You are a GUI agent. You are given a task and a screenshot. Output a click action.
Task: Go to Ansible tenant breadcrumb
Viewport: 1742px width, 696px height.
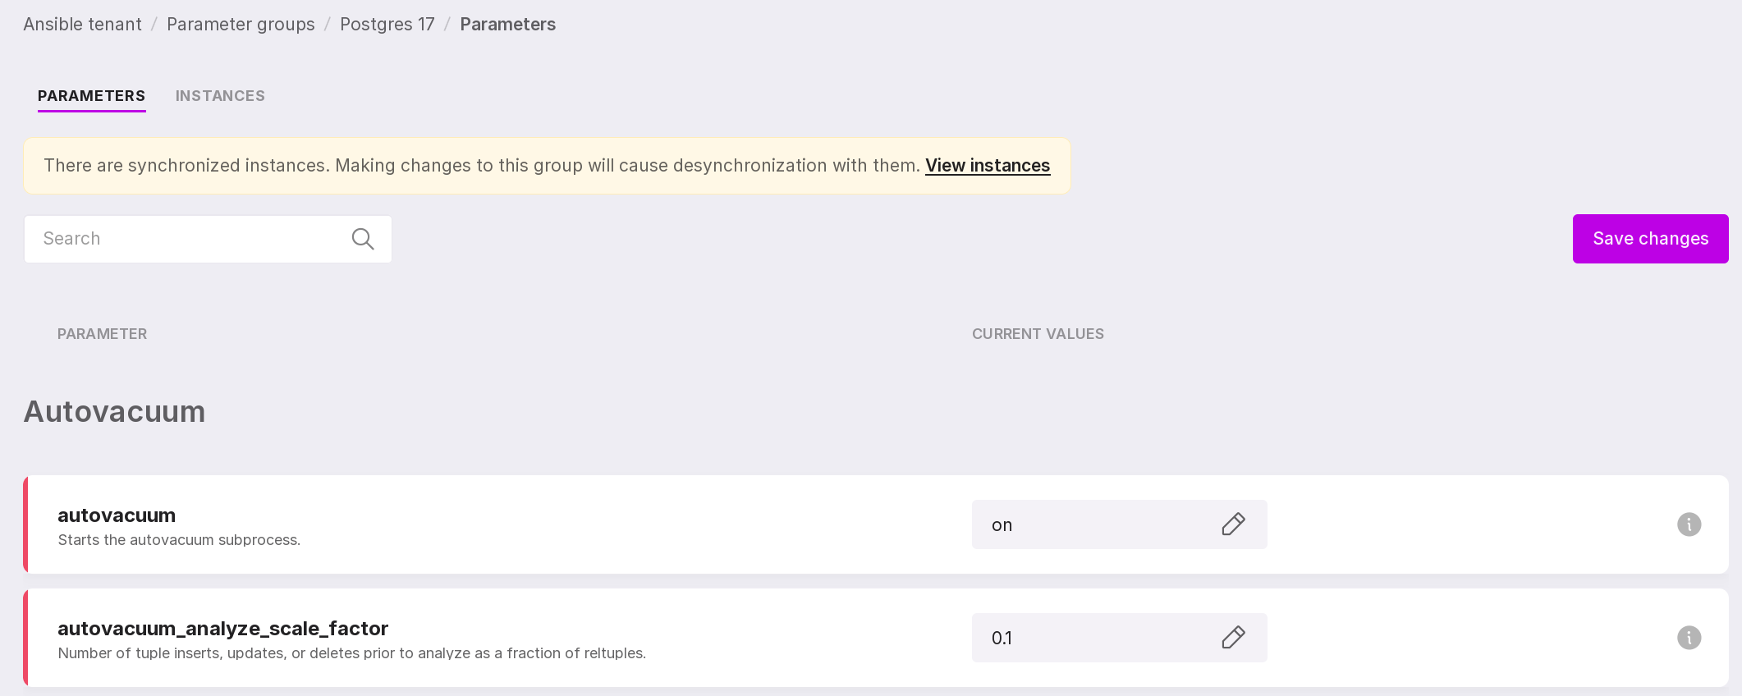(x=82, y=25)
